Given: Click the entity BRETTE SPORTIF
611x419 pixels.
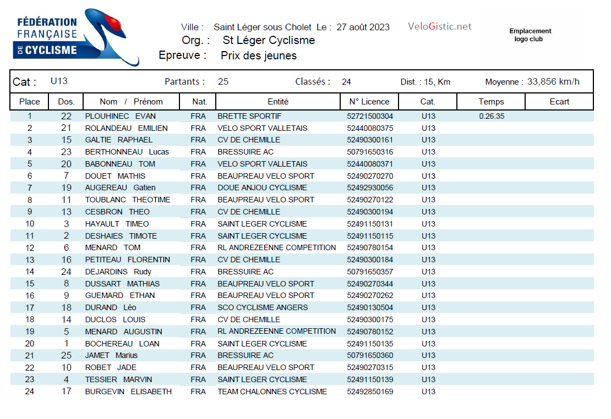Looking at the screenshot, I should [x=249, y=116].
